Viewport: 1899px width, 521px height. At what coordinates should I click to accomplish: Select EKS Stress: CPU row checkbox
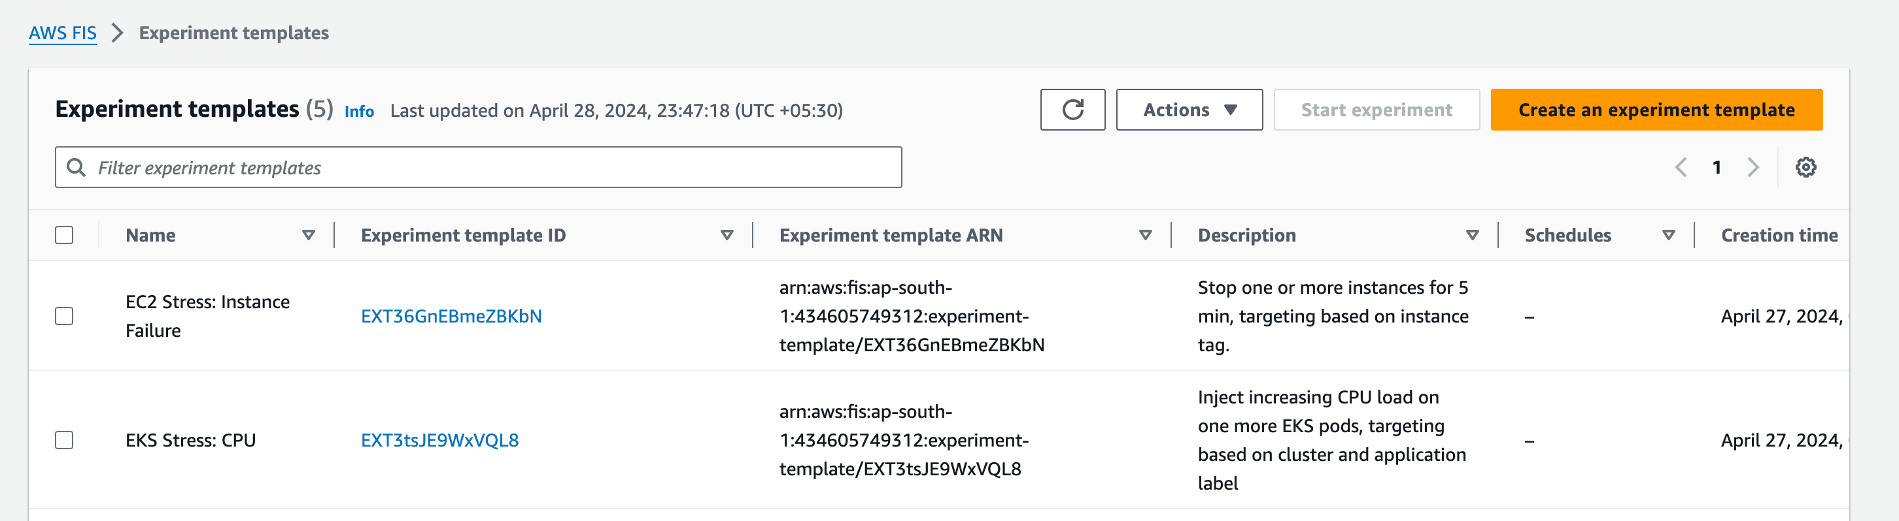(64, 440)
